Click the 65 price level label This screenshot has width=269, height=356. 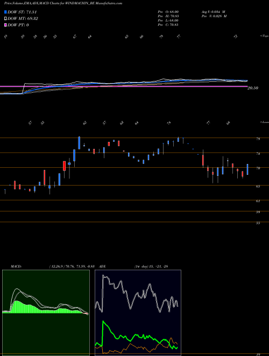pos(258,187)
